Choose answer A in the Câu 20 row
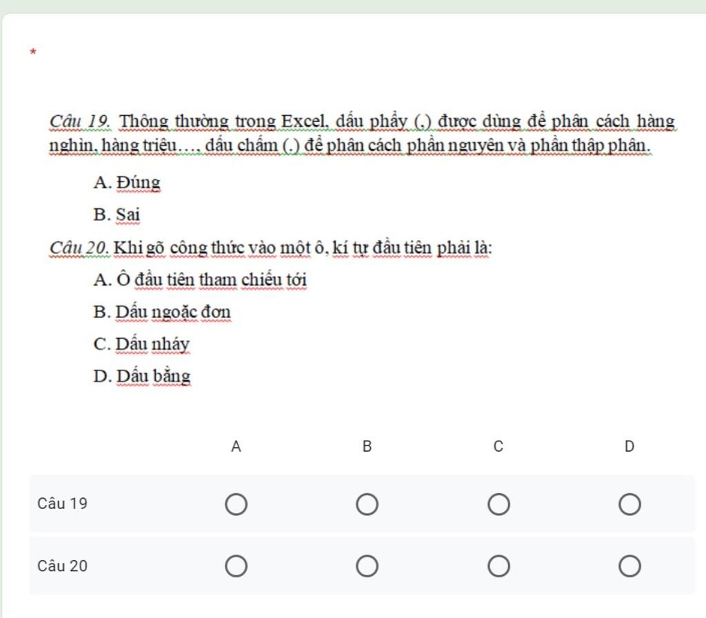The image size is (706, 618). pyautogui.click(x=236, y=567)
